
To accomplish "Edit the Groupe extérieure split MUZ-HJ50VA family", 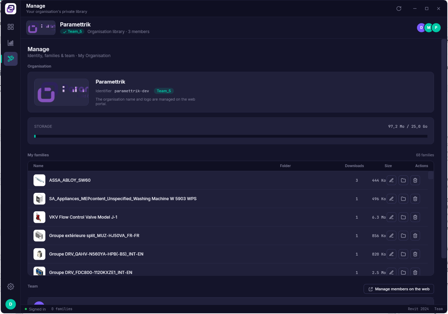I will pyautogui.click(x=391, y=236).
